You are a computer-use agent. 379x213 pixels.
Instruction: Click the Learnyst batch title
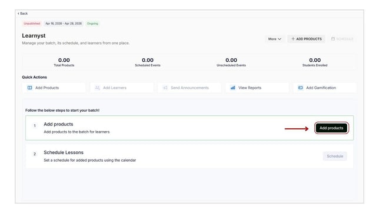[x=34, y=35]
